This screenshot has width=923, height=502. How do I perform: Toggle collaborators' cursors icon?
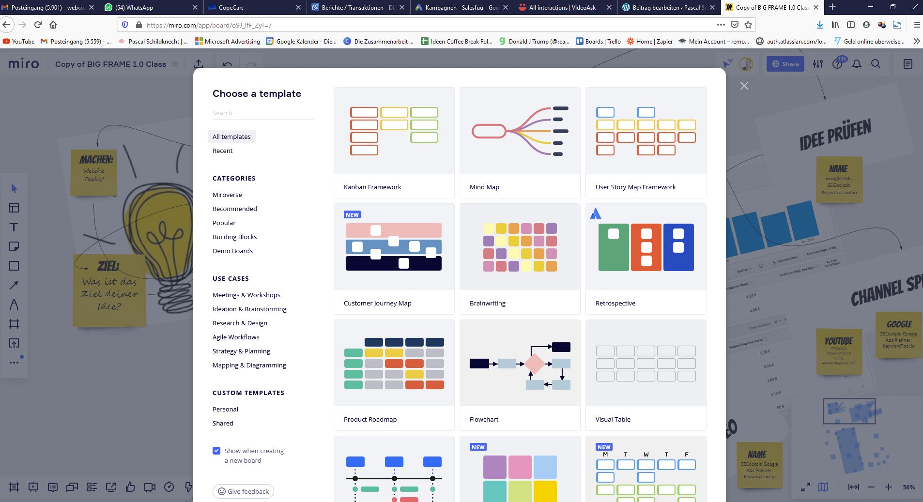pos(727,64)
